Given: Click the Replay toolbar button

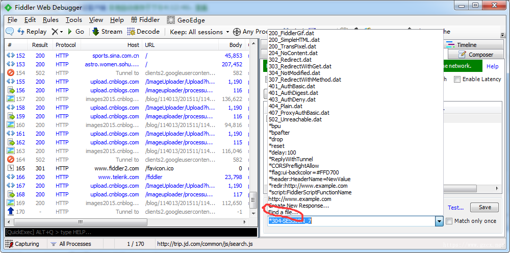Looking at the screenshot, I should tap(32, 32).
